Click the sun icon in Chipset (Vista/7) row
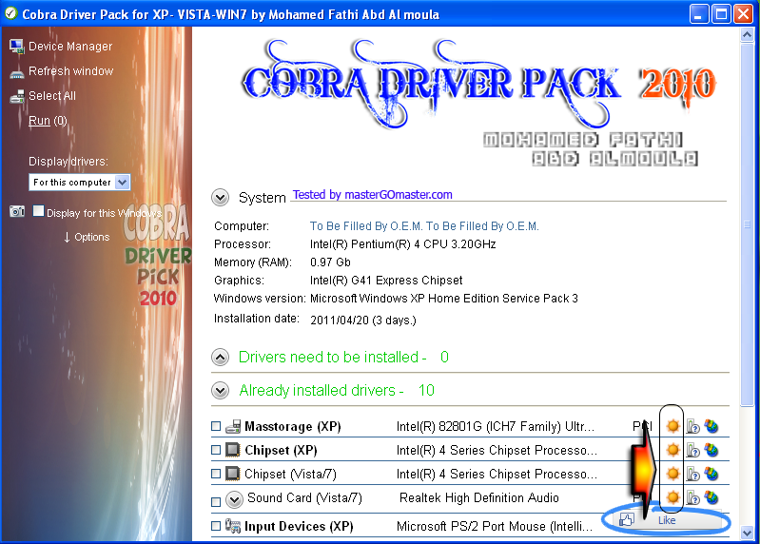The image size is (760, 544). point(672,474)
